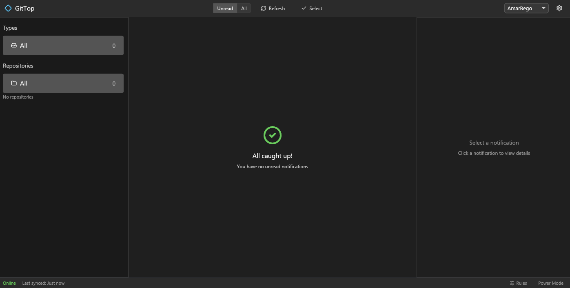The height and width of the screenshot is (288, 570).
Task: Expand the Repositories All filter
Action: point(63,83)
